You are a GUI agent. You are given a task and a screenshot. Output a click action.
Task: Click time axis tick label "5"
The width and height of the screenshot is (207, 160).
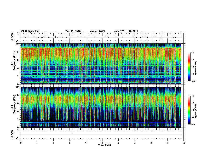click(x=102, y=143)
